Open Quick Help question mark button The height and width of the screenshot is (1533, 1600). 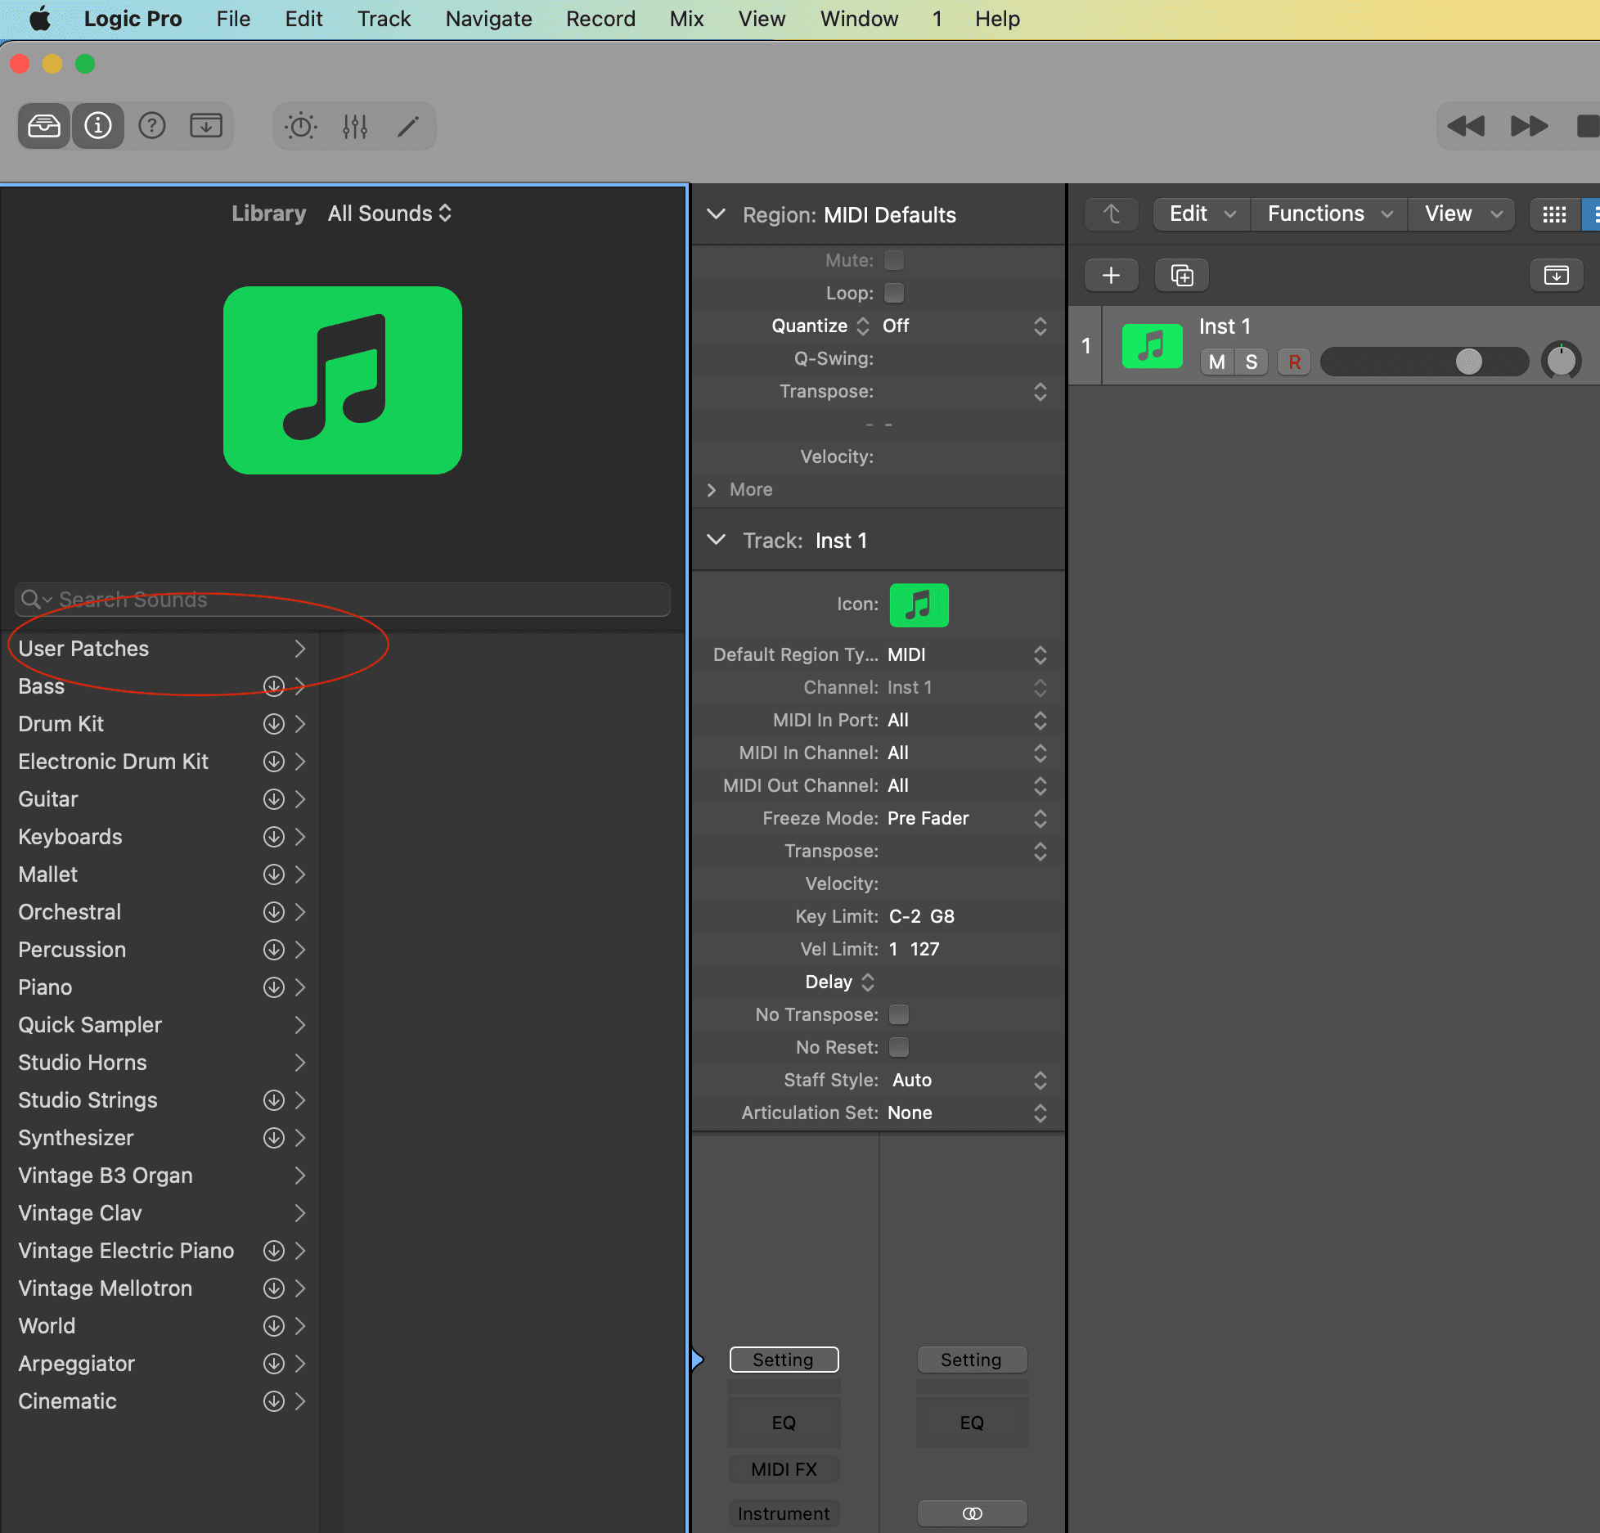(x=152, y=126)
